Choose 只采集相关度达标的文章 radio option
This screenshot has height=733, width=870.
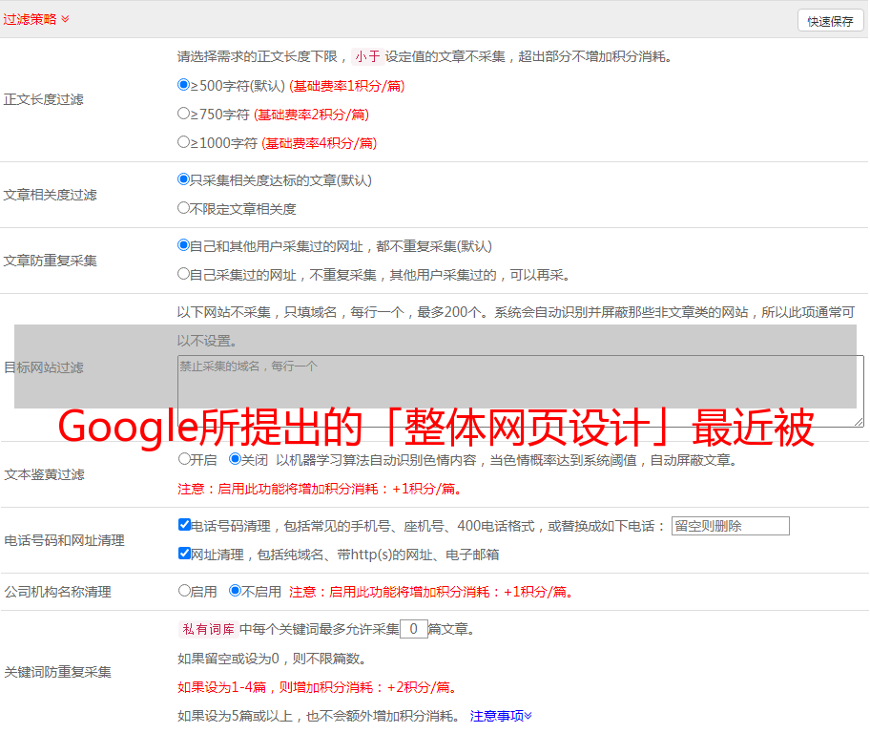click(184, 179)
